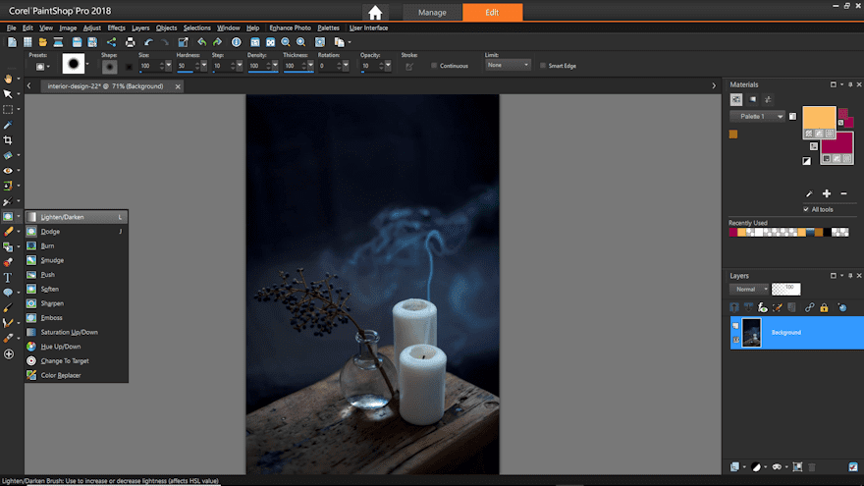Open the Limit dropdown set to None
864x486 pixels.
click(508, 65)
